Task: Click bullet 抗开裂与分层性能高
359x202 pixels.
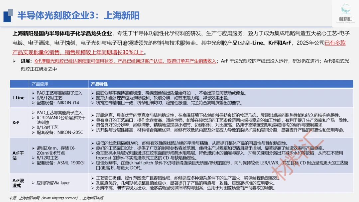Action: [x=220, y=130]
